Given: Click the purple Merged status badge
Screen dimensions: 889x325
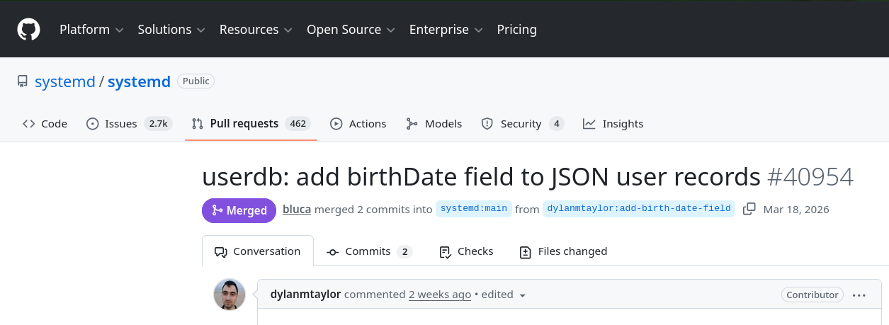Looking at the screenshot, I should tap(239, 210).
